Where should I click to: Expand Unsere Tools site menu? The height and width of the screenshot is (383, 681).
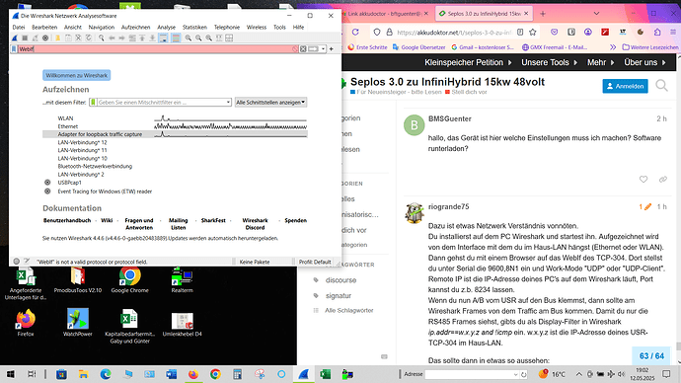[x=550, y=62]
